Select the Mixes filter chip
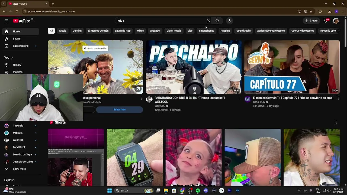Viewport: 347px width, 195px height. click(140, 31)
